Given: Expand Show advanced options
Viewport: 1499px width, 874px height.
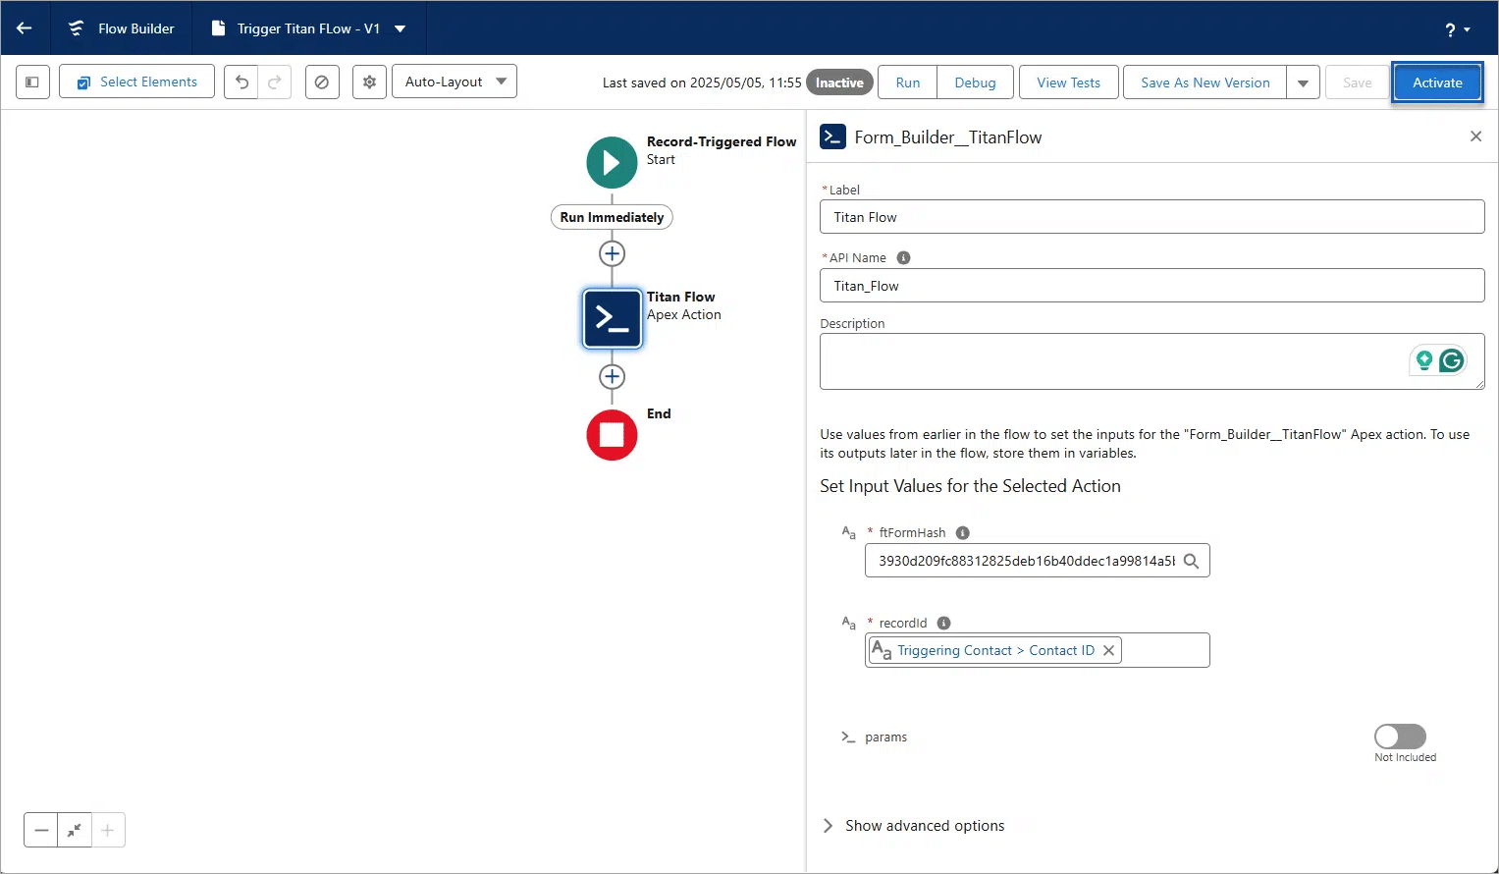Looking at the screenshot, I should (x=914, y=826).
